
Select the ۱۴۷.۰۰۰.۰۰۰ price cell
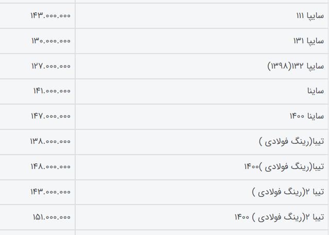click(50, 116)
